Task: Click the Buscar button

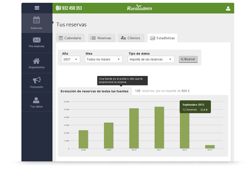Action: coord(188,59)
